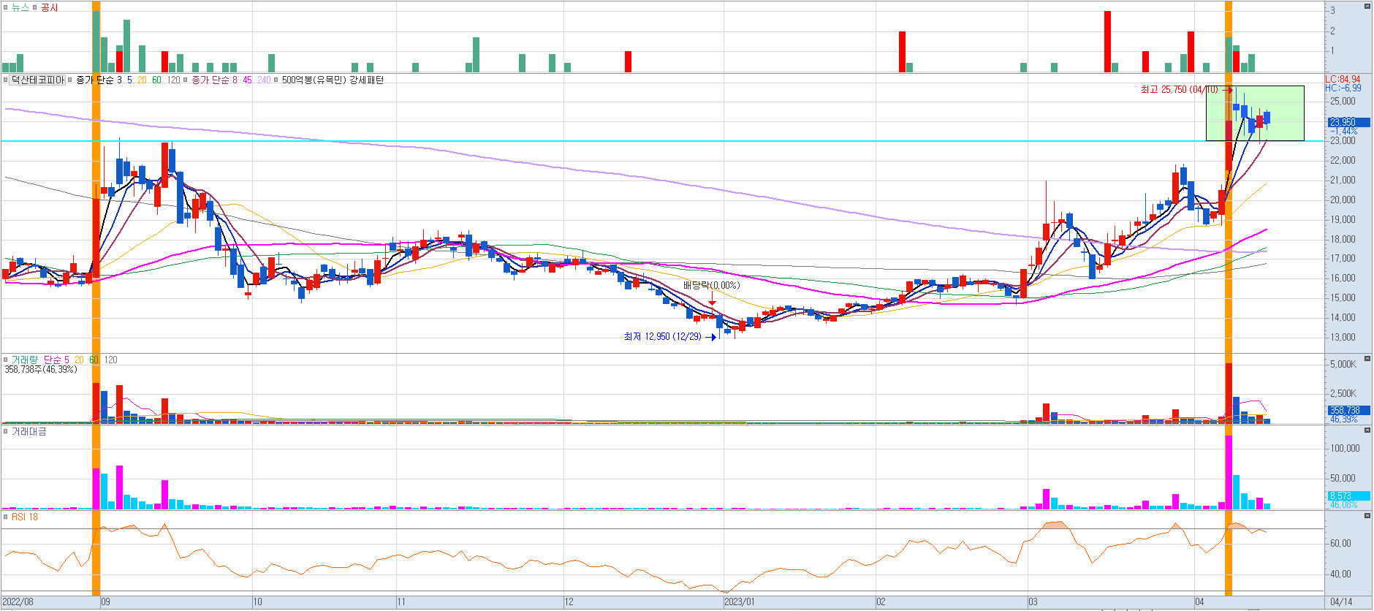Click the 100,000 trading value axis label
Screen dimensions: 1374x611
(x=1345, y=449)
